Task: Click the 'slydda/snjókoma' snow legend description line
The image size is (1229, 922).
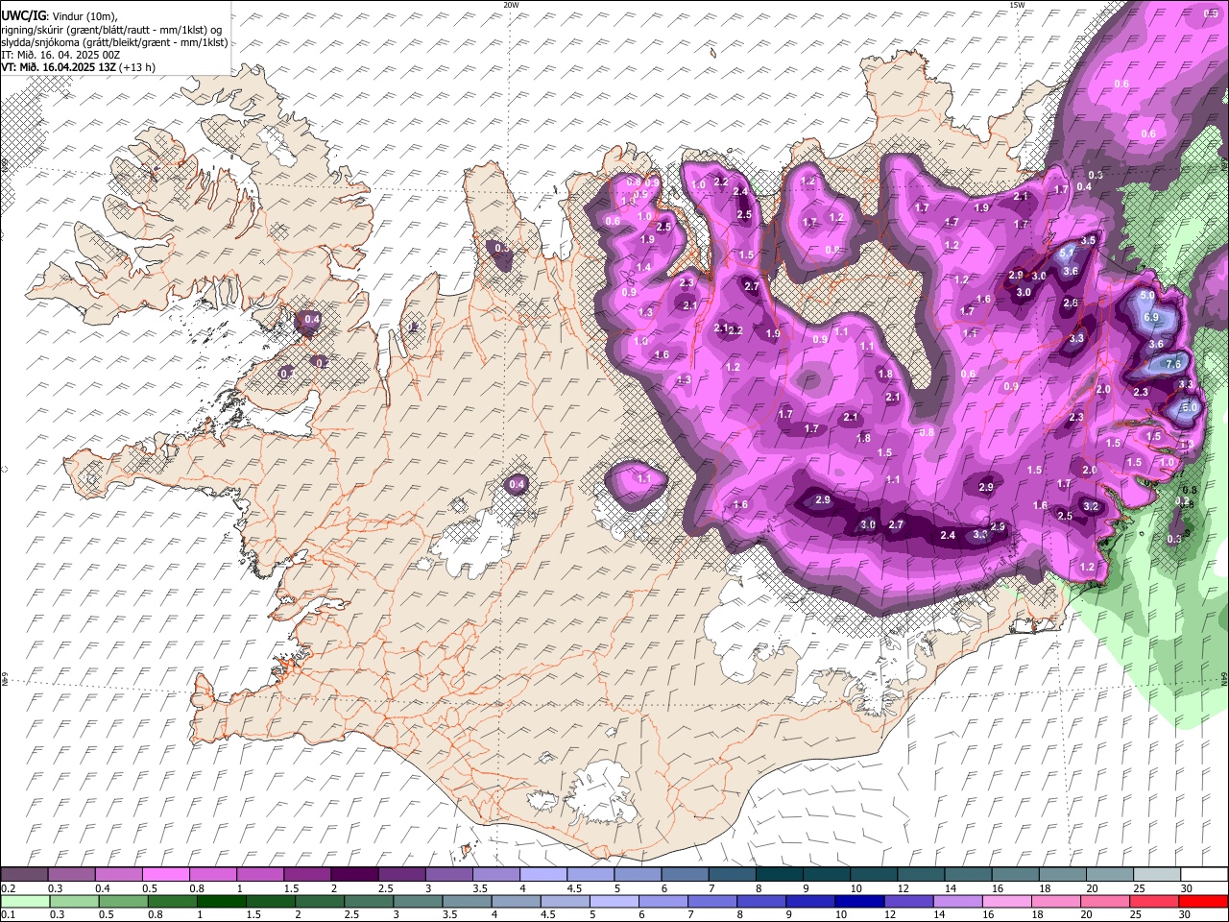Action: (114, 42)
